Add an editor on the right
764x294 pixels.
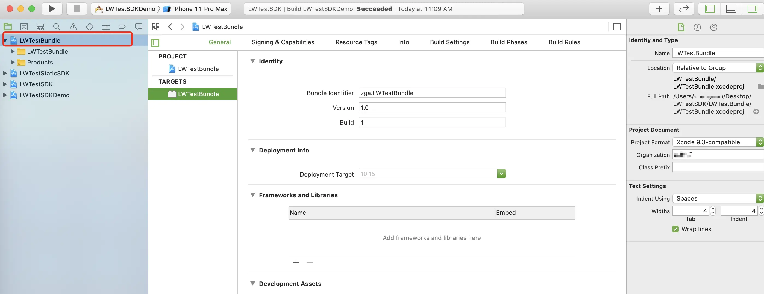(617, 27)
